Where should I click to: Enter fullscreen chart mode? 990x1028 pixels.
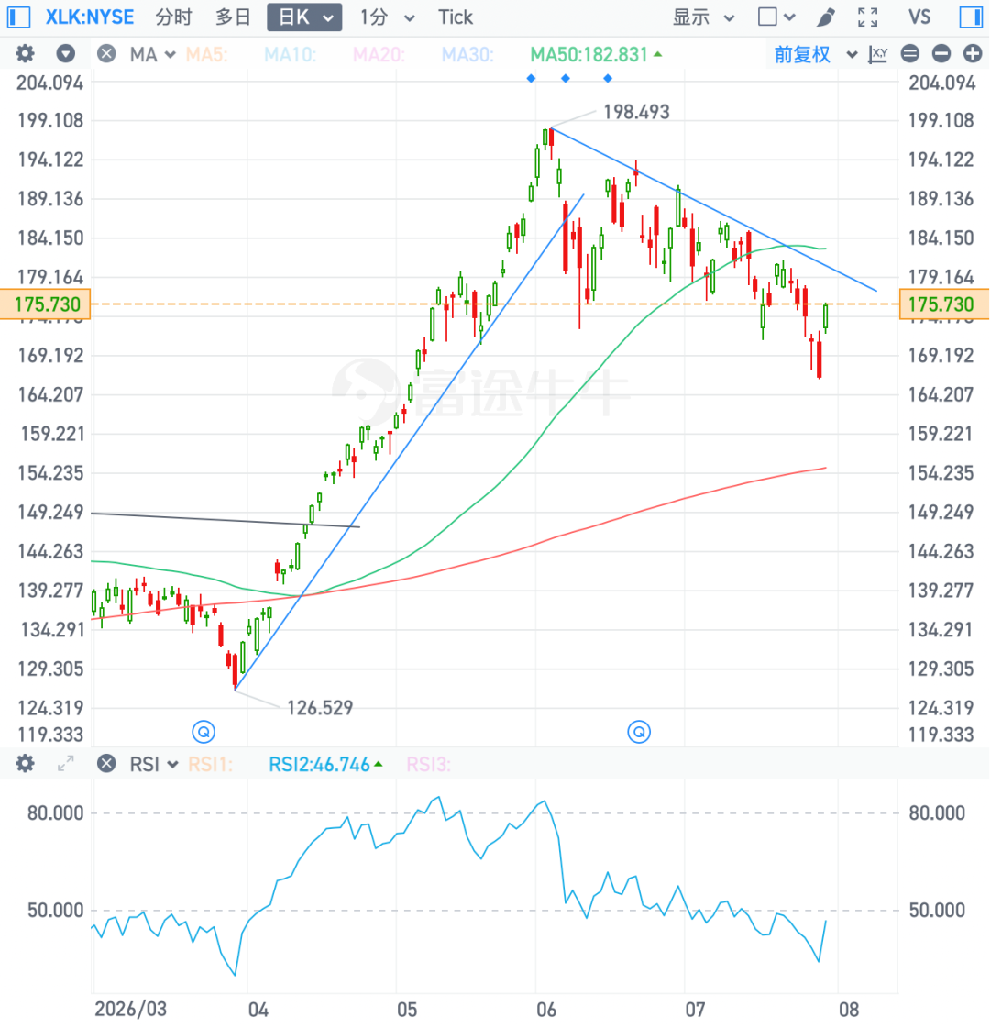click(x=867, y=17)
